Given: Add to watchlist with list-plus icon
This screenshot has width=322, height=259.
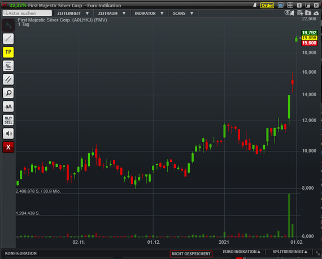Looking at the screenshot, I should 300,13.
